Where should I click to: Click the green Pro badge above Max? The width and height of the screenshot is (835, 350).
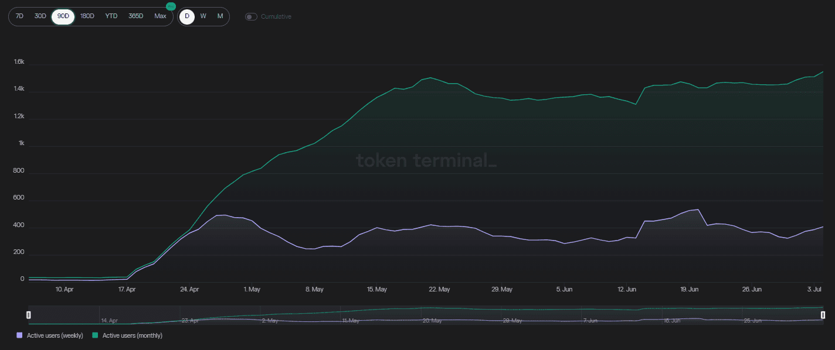pyautogui.click(x=171, y=6)
